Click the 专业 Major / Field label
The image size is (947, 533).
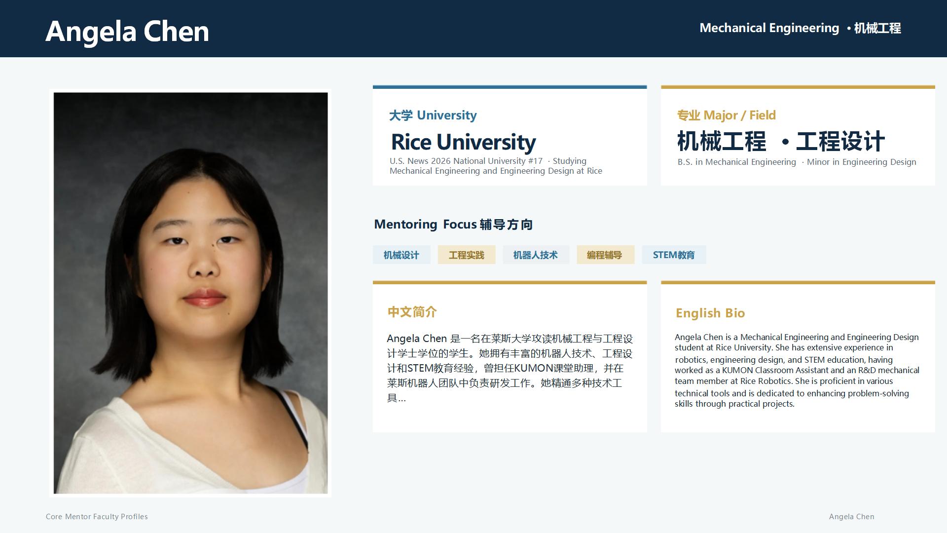pyautogui.click(x=726, y=115)
